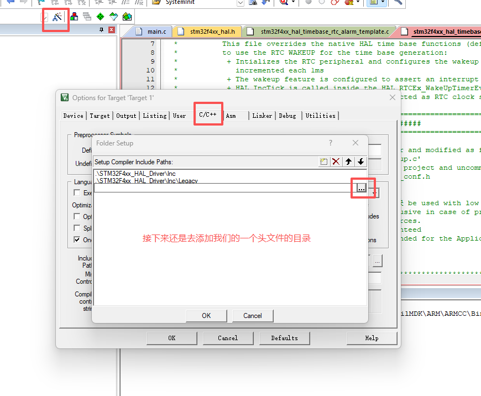Click the Manage Run-Time Environment green diamond icon
The image size is (481, 396).
coord(100,17)
